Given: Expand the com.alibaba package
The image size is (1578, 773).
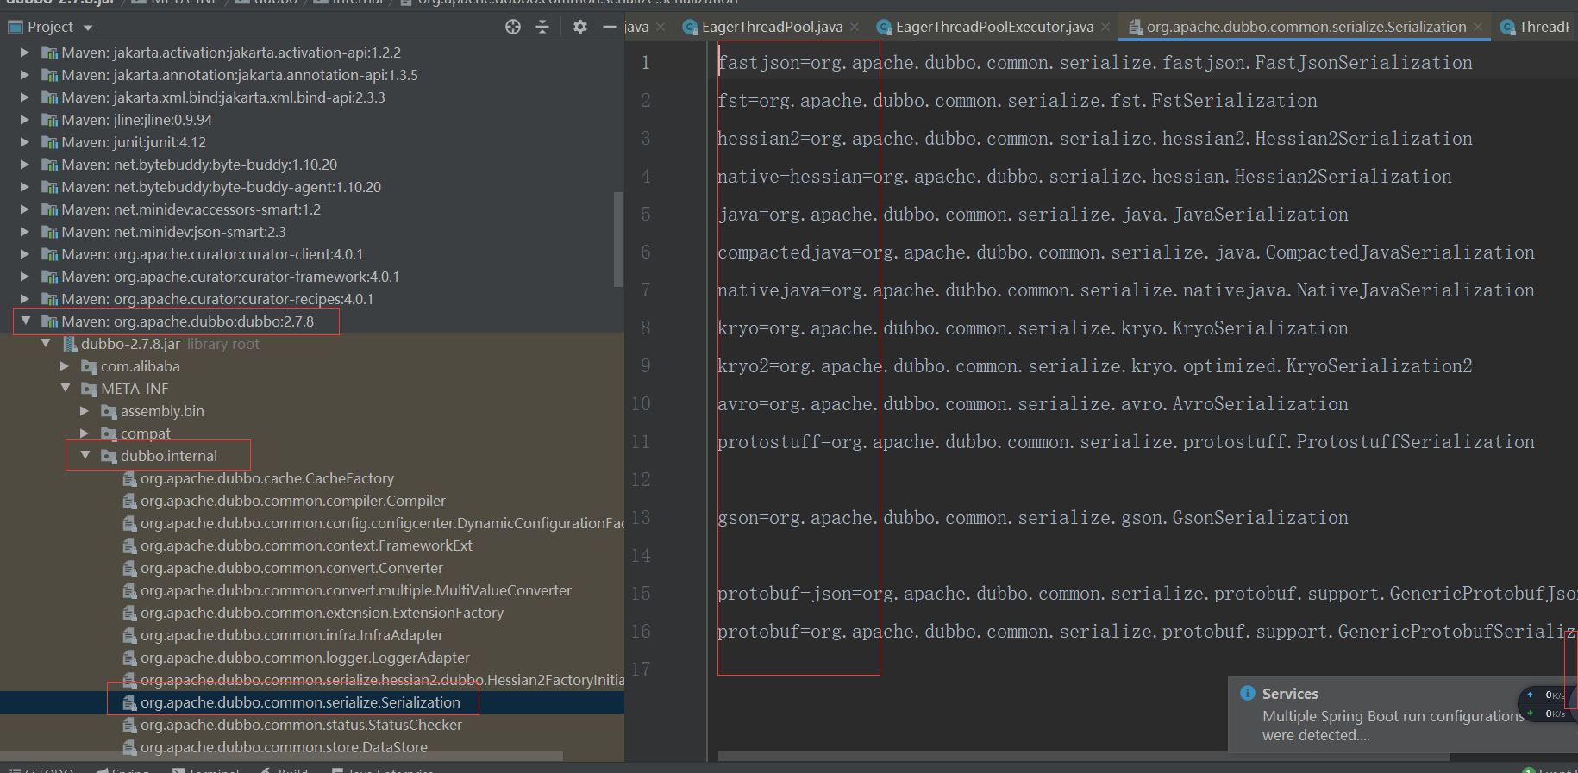Looking at the screenshot, I should pos(65,366).
